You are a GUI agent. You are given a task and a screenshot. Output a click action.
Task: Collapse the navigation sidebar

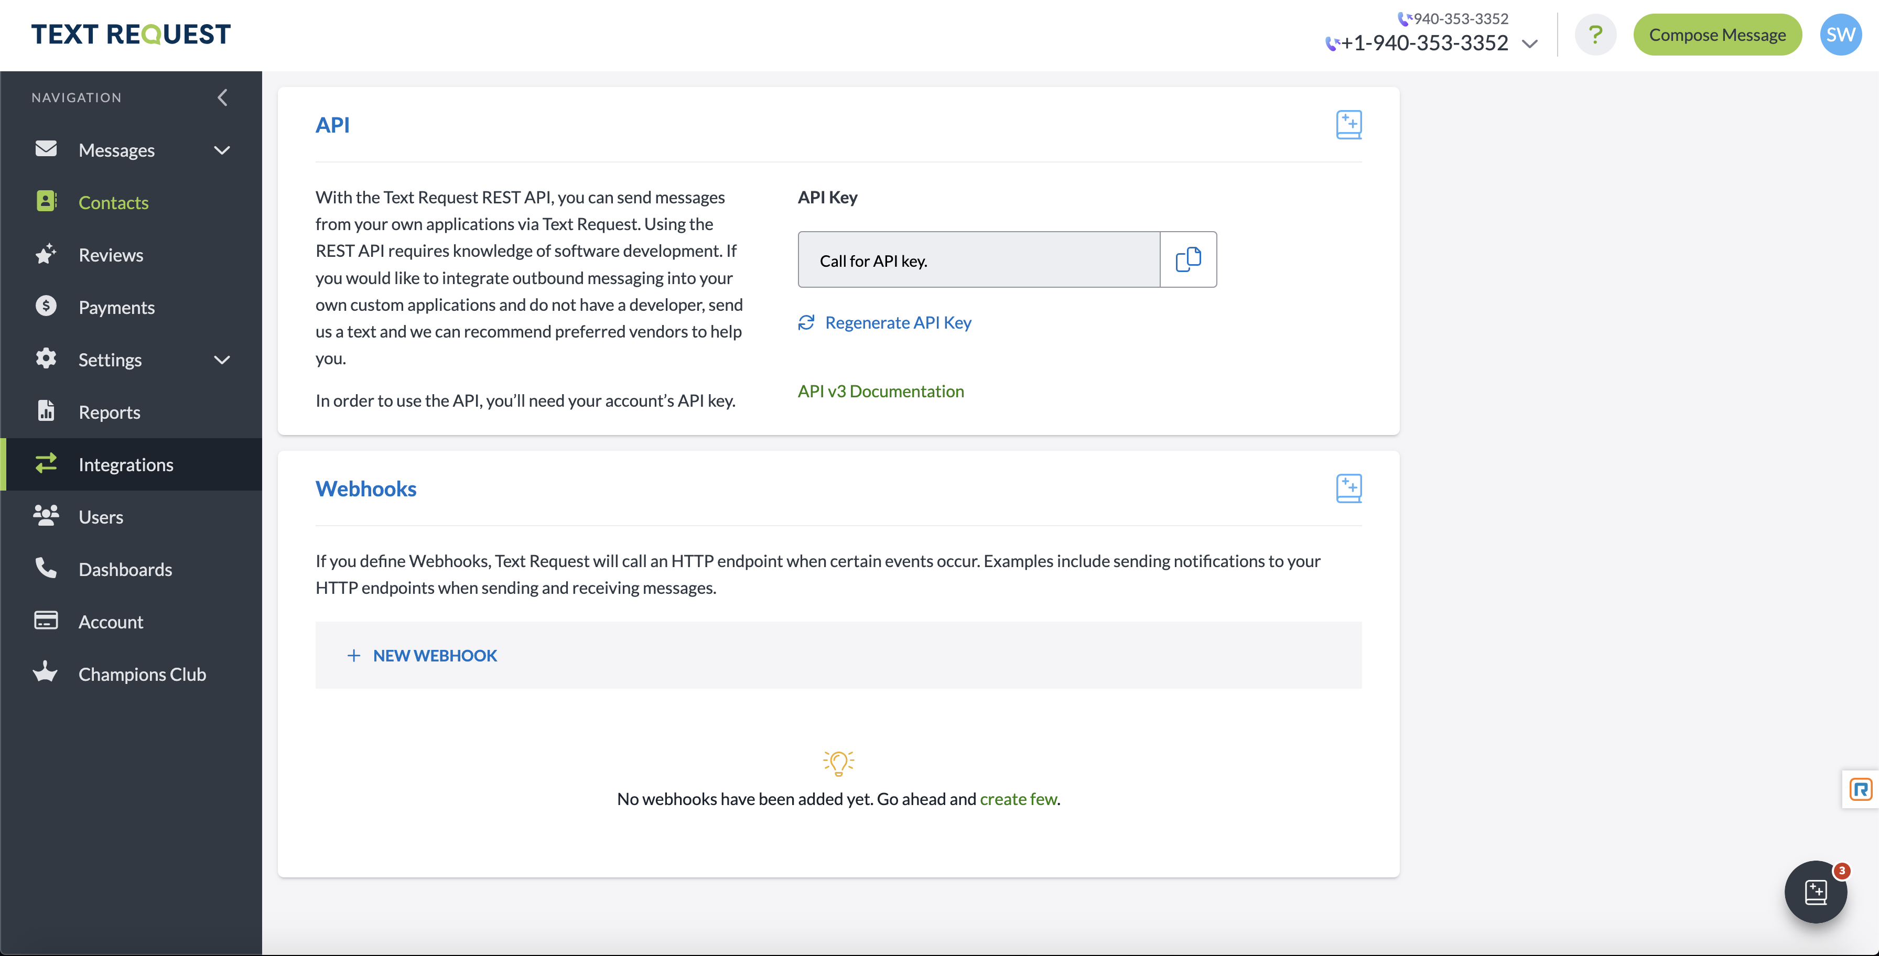(x=222, y=97)
